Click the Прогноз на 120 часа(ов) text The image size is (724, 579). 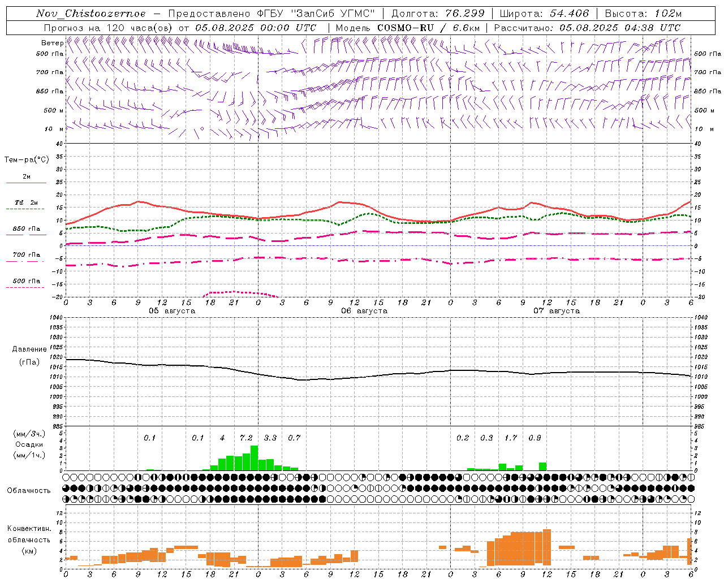pos(109,28)
